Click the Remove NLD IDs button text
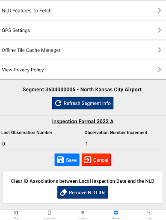Viewport: 166px width, 220px height. (x=87, y=192)
